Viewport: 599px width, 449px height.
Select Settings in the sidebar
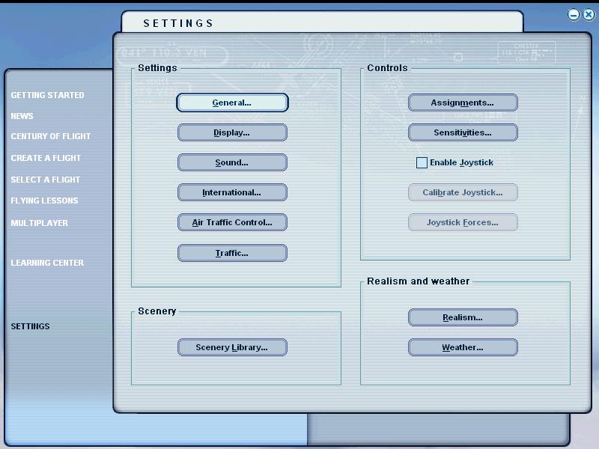pos(30,326)
